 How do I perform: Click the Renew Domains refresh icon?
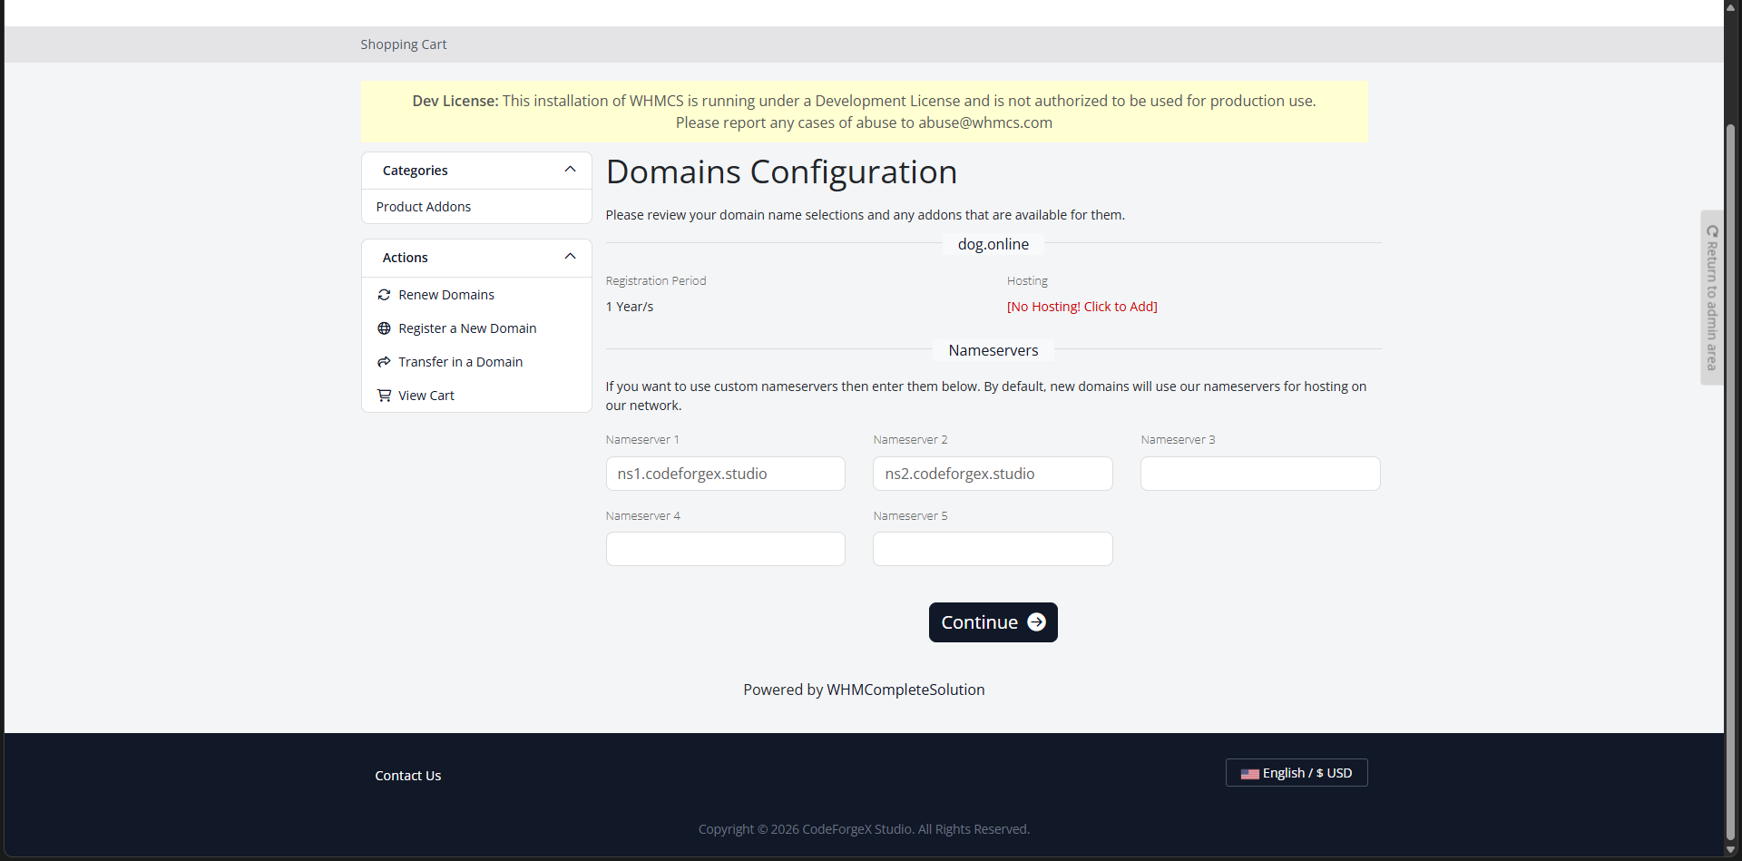[384, 295]
